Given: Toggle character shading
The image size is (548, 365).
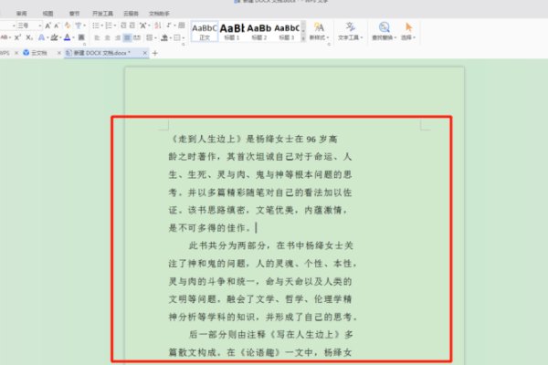Looking at the screenshot, I should point(81,37).
